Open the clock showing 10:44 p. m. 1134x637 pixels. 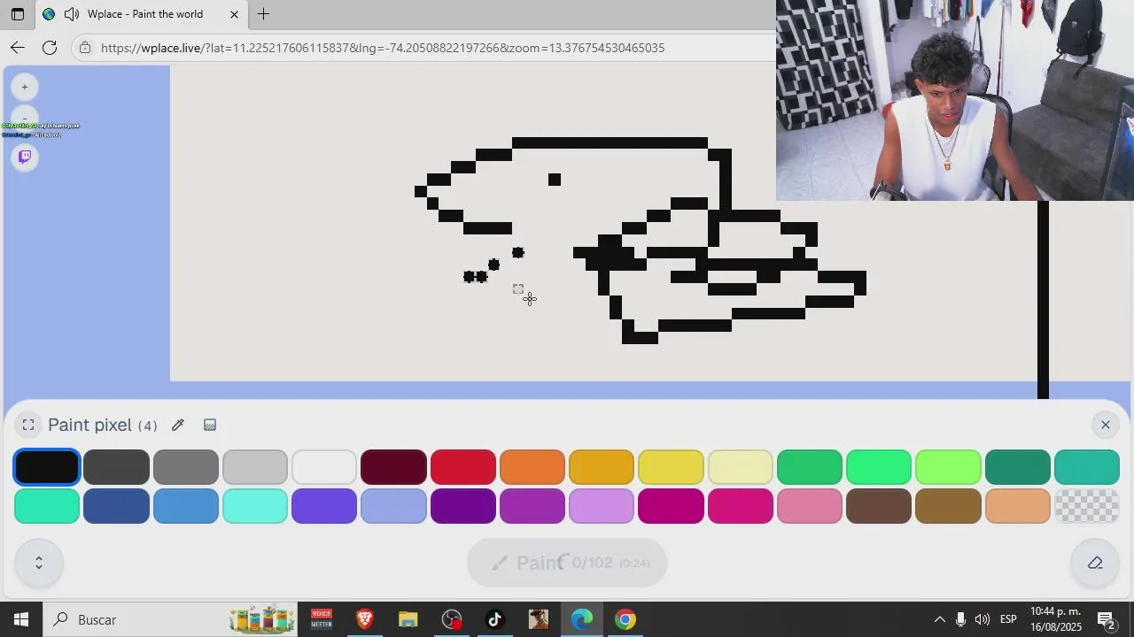tap(1056, 619)
